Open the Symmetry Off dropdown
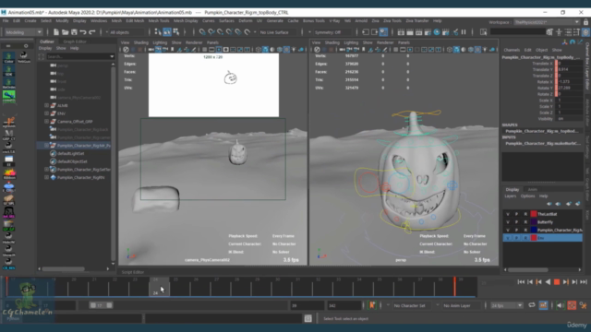Image resolution: width=591 pixels, height=332 pixels. (332, 32)
